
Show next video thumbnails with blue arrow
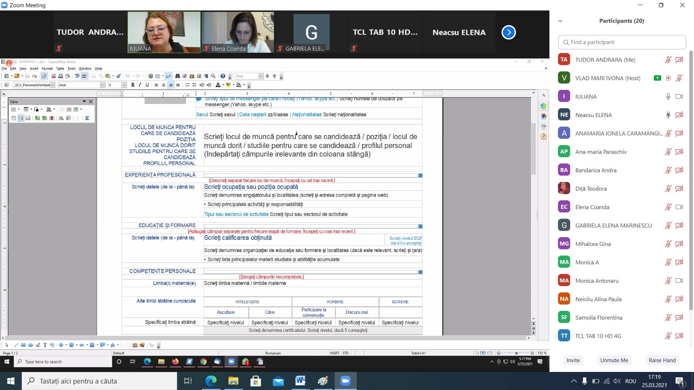508,32
